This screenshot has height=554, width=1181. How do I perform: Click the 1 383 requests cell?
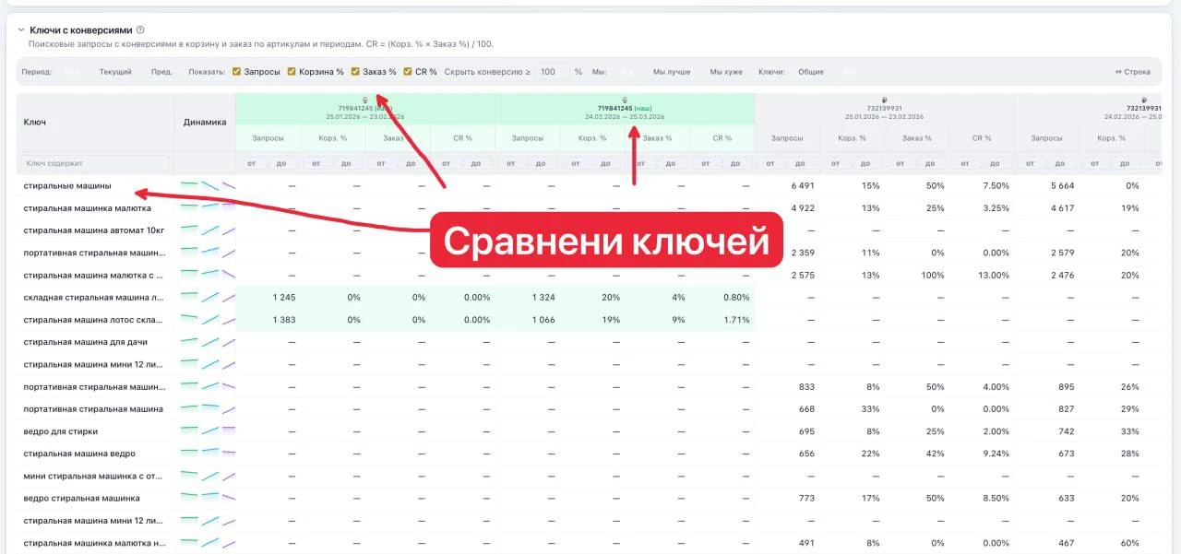click(283, 319)
